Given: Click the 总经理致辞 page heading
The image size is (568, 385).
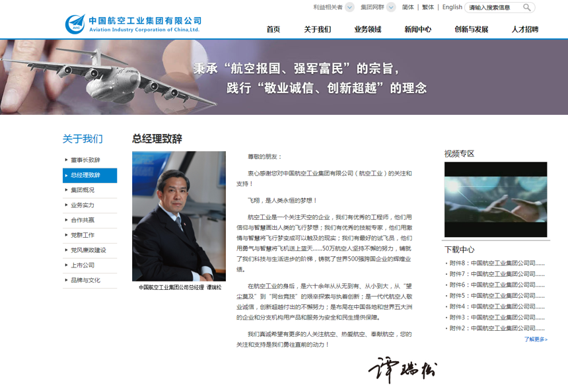Looking at the screenshot, I should (157, 139).
